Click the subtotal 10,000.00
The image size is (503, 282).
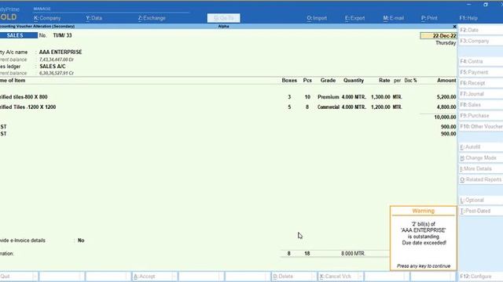pyautogui.click(x=445, y=117)
